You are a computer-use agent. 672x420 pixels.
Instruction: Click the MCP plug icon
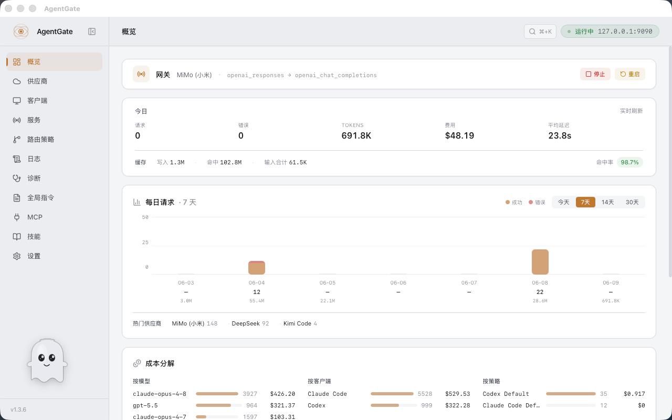(x=17, y=217)
